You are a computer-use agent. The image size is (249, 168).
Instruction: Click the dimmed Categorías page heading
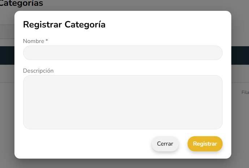[x=22, y=4]
